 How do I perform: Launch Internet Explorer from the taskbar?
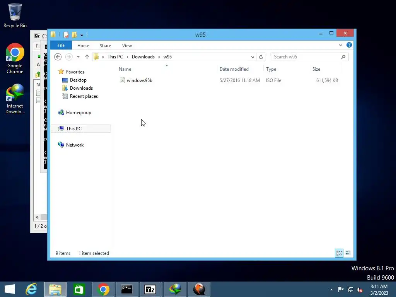click(x=31, y=289)
